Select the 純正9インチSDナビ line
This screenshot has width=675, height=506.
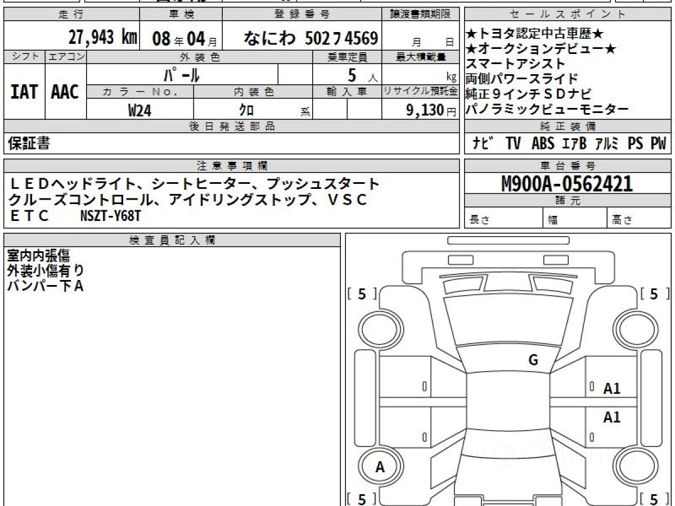529,94
